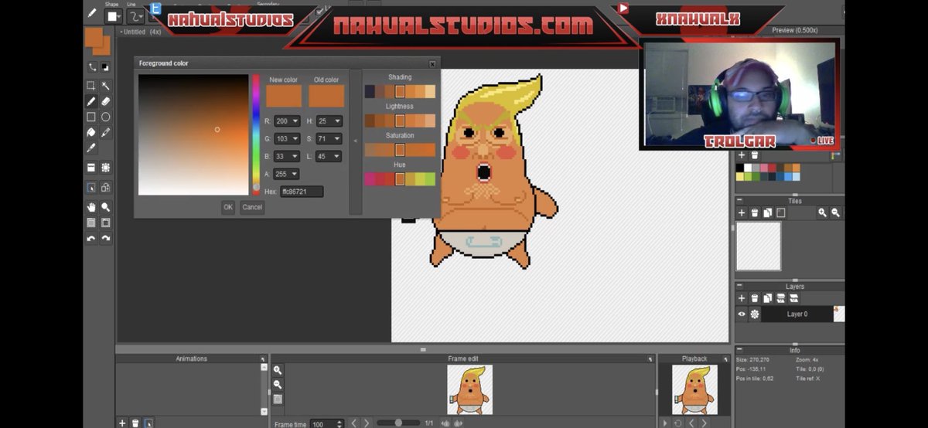Click Cancel in Foreground color dialog
The width and height of the screenshot is (928, 428).
click(252, 207)
